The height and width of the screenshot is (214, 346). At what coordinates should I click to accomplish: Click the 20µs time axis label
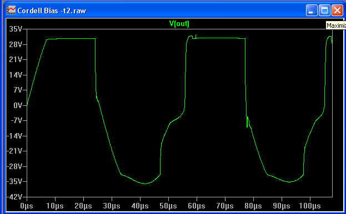pos(83,206)
